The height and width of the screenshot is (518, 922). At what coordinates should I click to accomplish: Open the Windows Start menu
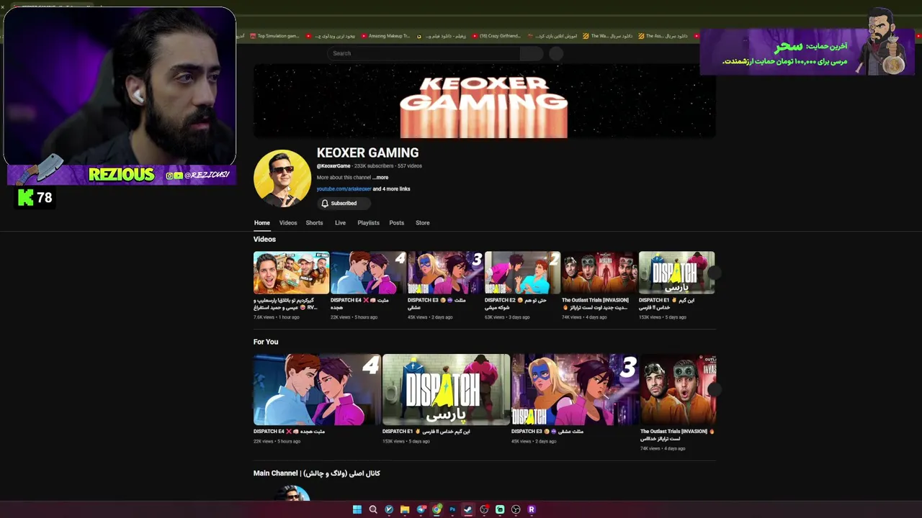(x=357, y=509)
